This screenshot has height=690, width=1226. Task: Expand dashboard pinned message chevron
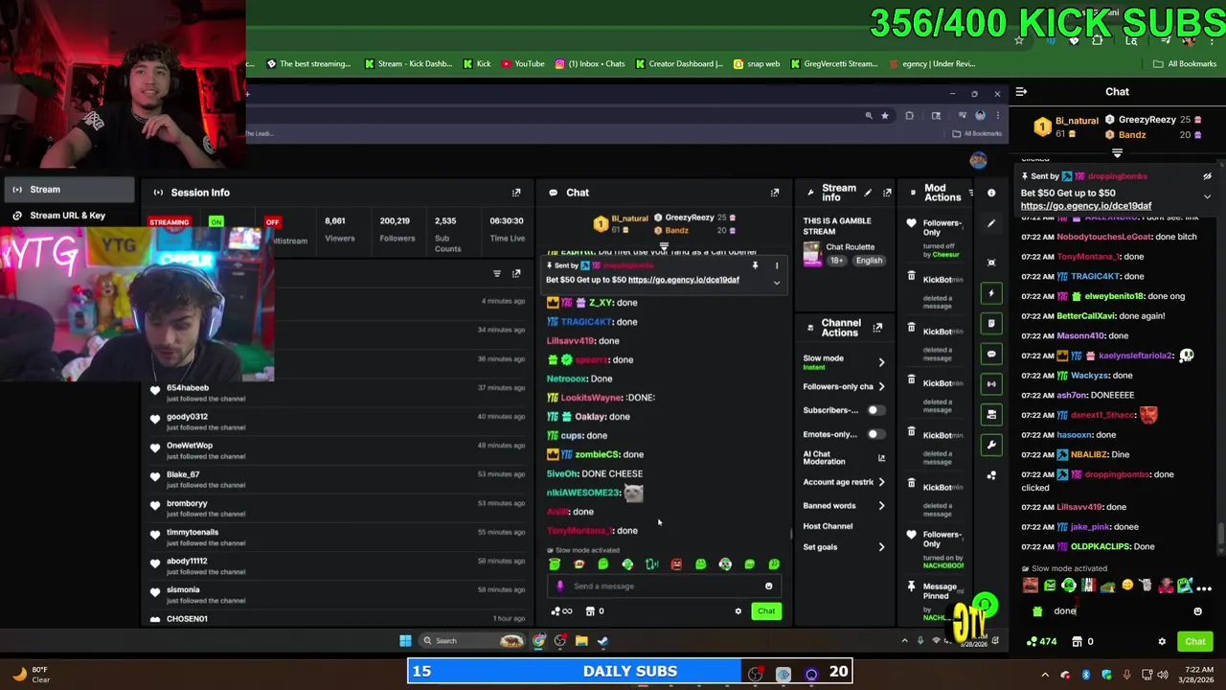(x=777, y=283)
